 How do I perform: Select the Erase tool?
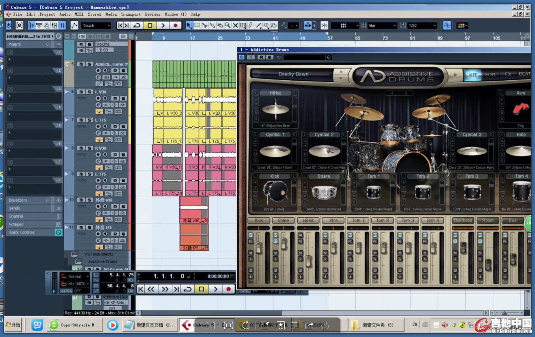tap(220, 26)
